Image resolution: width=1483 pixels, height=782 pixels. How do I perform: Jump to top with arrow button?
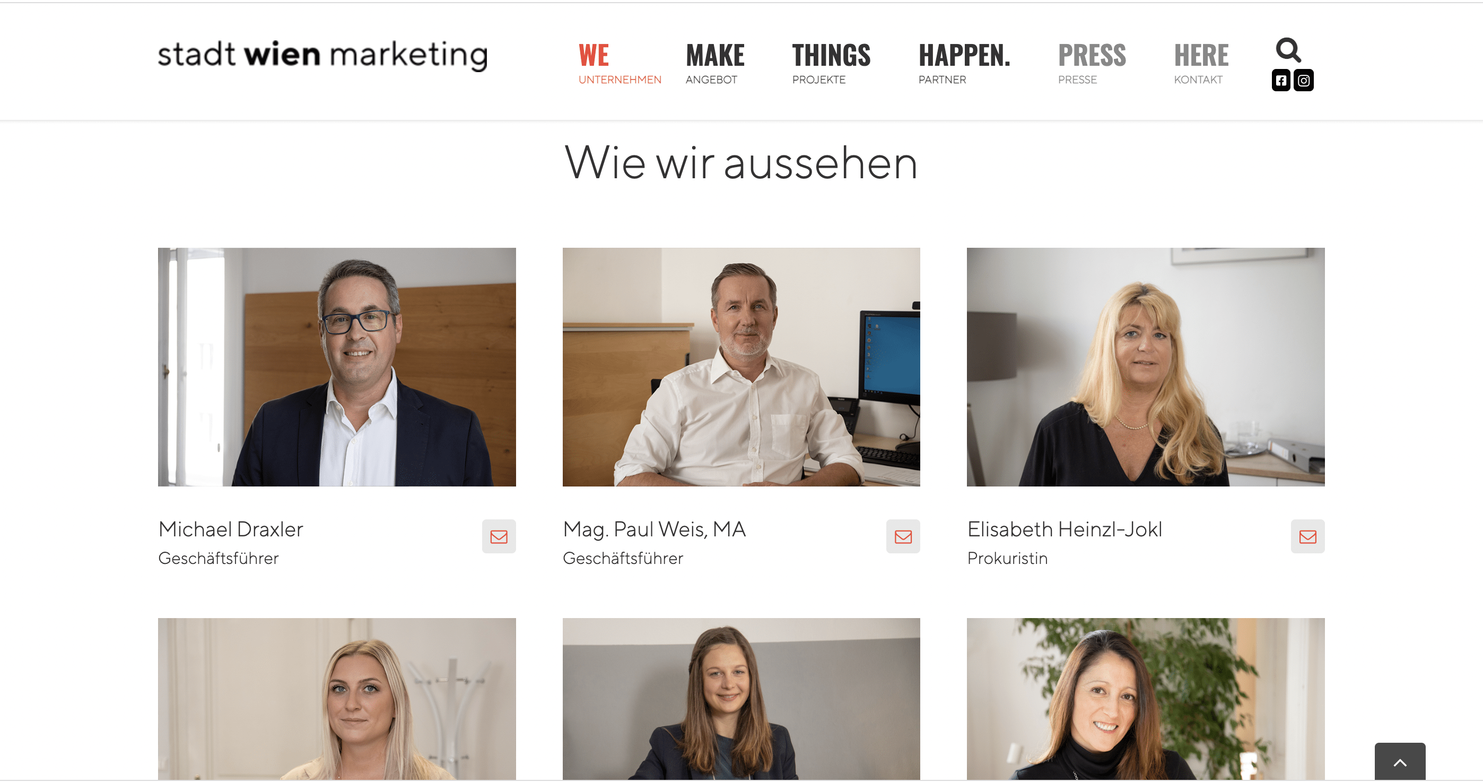tap(1400, 762)
